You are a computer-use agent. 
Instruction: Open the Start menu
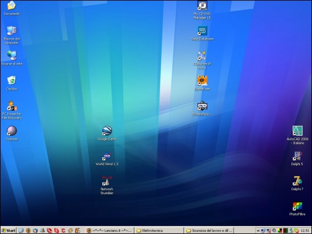(x=9, y=231)
